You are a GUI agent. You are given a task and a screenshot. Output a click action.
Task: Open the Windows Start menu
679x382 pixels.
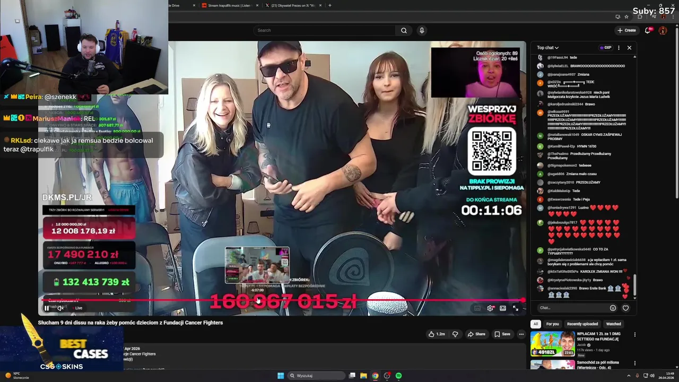click(281, 376)
